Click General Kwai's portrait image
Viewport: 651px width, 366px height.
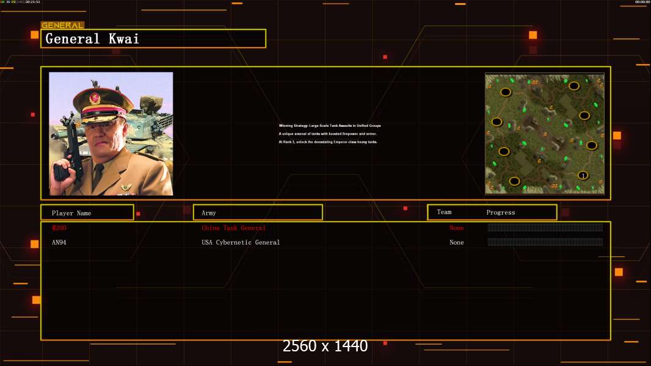tap(111, 134)
